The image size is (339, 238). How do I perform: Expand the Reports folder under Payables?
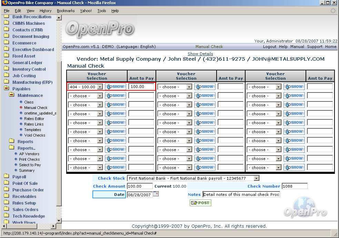click(x=12, y=141)
